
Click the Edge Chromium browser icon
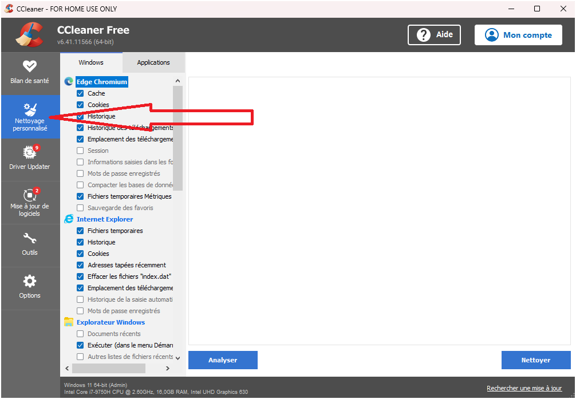[69, 81]
